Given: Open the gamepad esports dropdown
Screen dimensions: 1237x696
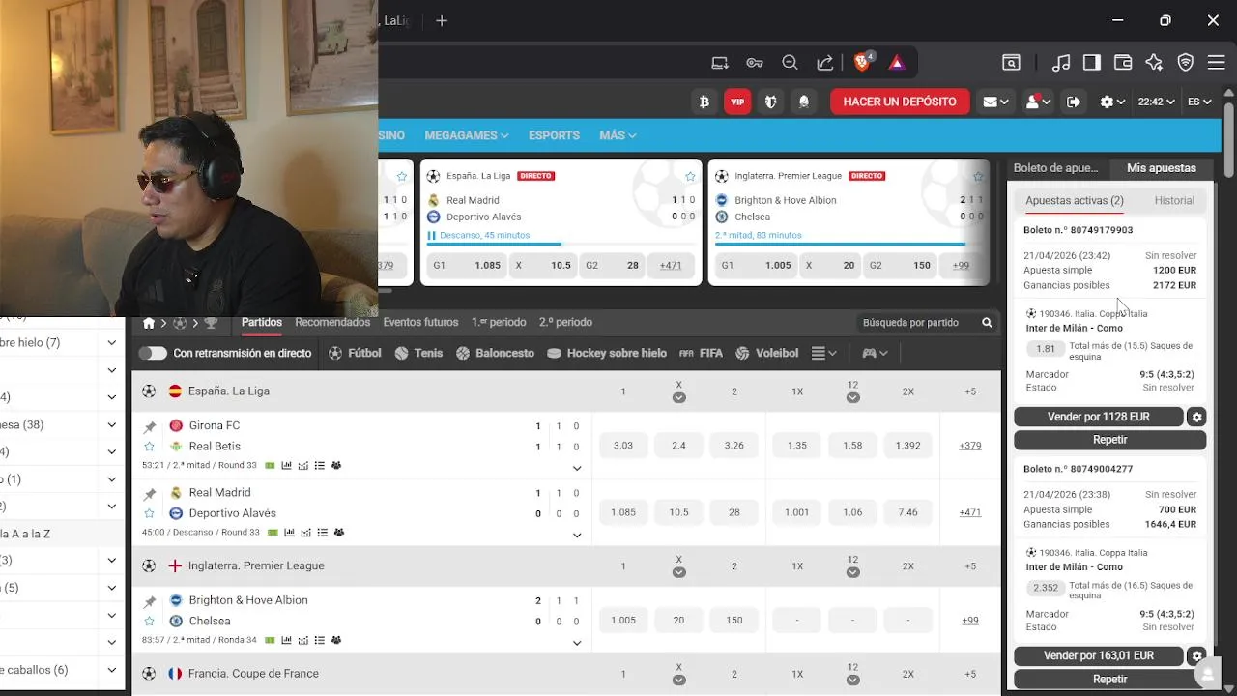Looking at the screenshot, I should [875, 353].
